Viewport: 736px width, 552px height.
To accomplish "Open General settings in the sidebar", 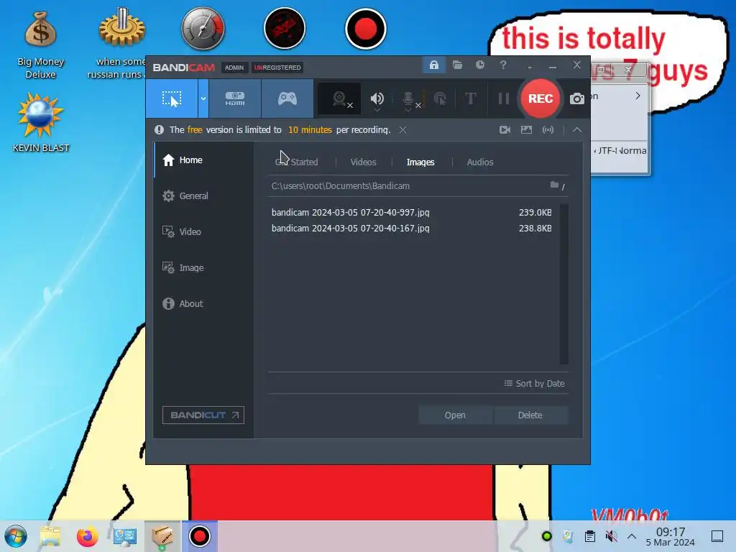I will tap(203, 195).
